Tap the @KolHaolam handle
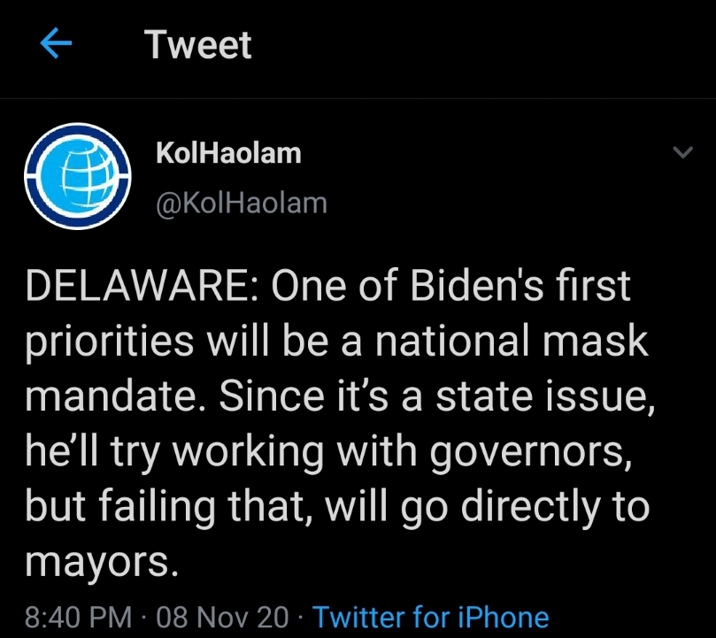Viewport: 716px width, 638px height. [241, 203]
